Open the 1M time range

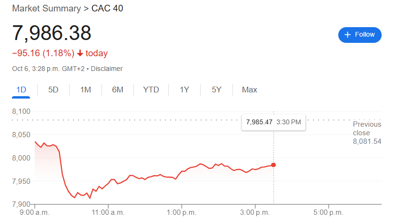point(85,90)
